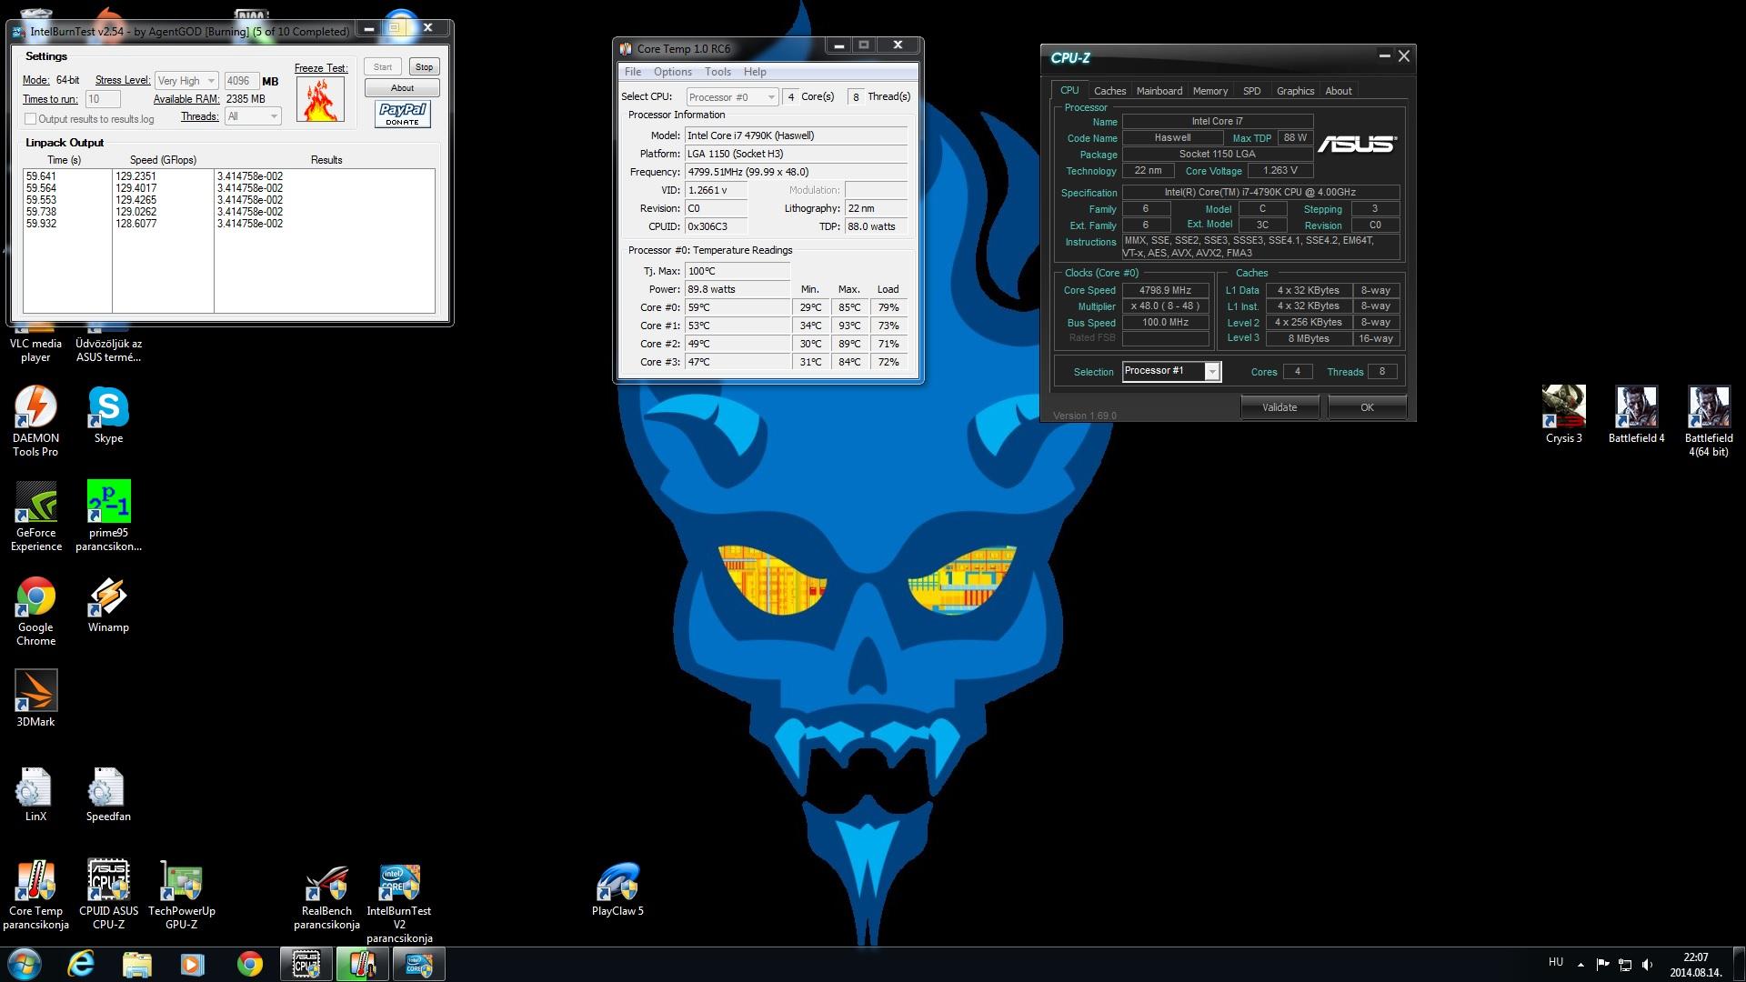Switch to the Mainboard tab

tap(1159, 91)
